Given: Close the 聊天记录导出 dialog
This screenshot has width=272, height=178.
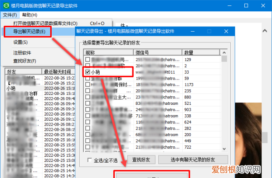Looking at the screenshot, I should [226, 31].
